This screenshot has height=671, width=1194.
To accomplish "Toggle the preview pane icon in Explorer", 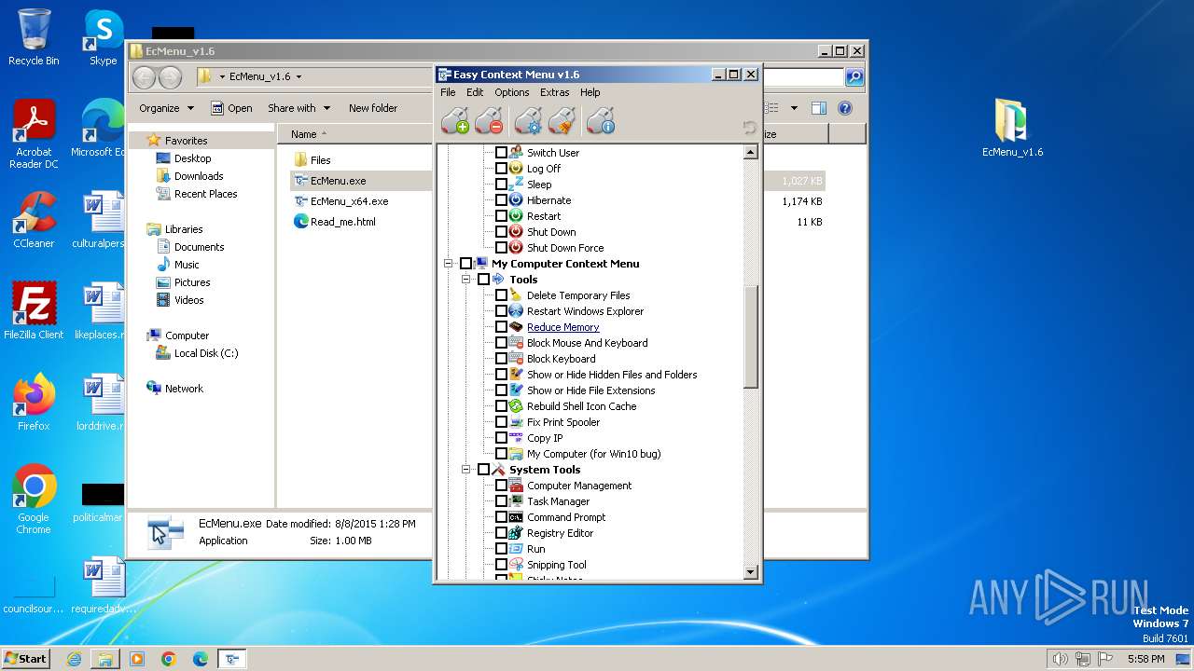I will coord(818,108).
